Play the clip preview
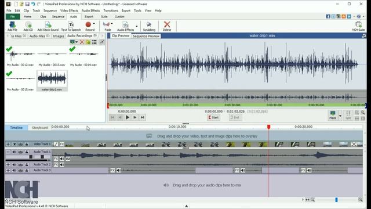 pos(128,117)
